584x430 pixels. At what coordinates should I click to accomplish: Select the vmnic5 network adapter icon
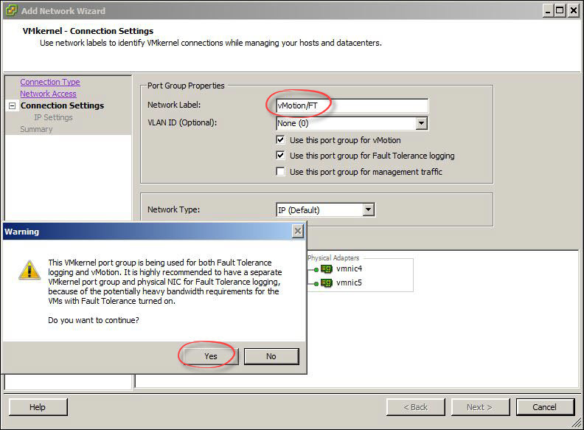coord(326,282)
